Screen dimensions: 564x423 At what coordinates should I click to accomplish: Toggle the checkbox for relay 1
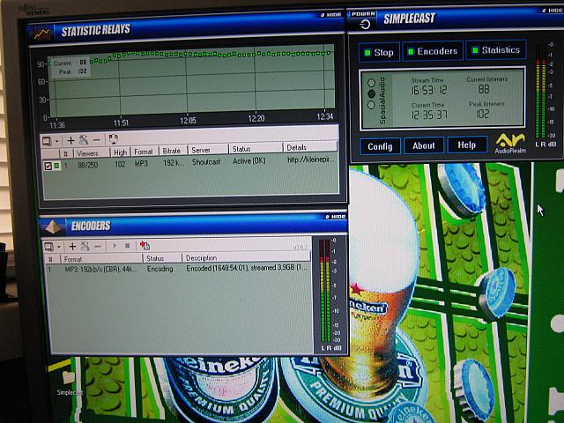[48, 166]
